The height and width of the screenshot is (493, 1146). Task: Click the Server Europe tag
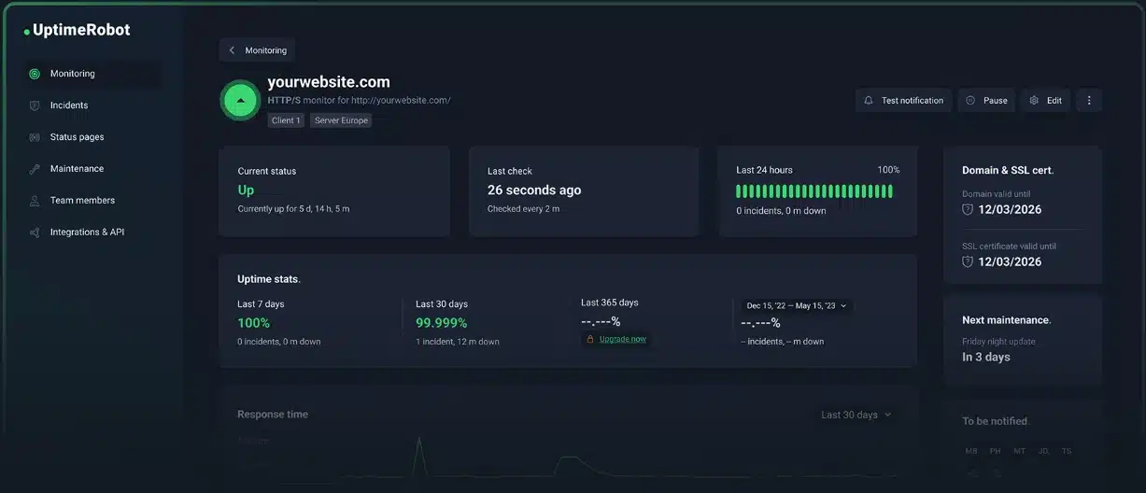pos(341,120)
